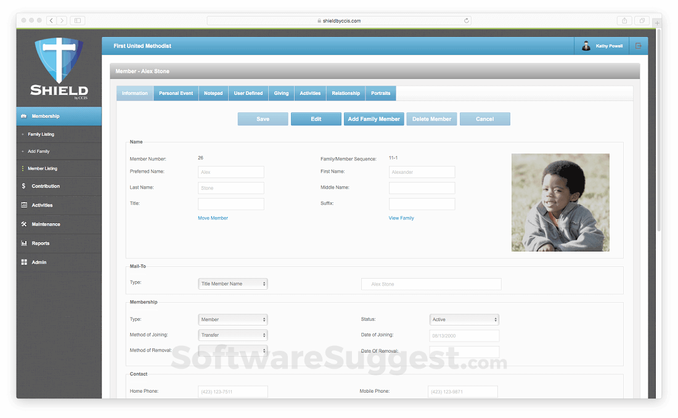Click the logout icon in the top bar

(x=638, y=45)
